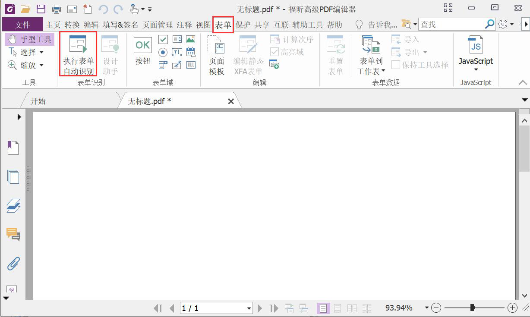The width and height of the screenshot is (530, 317).
Task: Select the 按钮 OK push button tool
Action: [143, 52]
